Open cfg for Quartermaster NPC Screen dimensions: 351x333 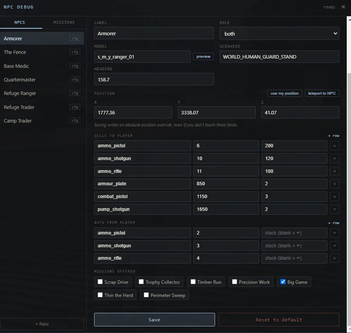[75, 79]
